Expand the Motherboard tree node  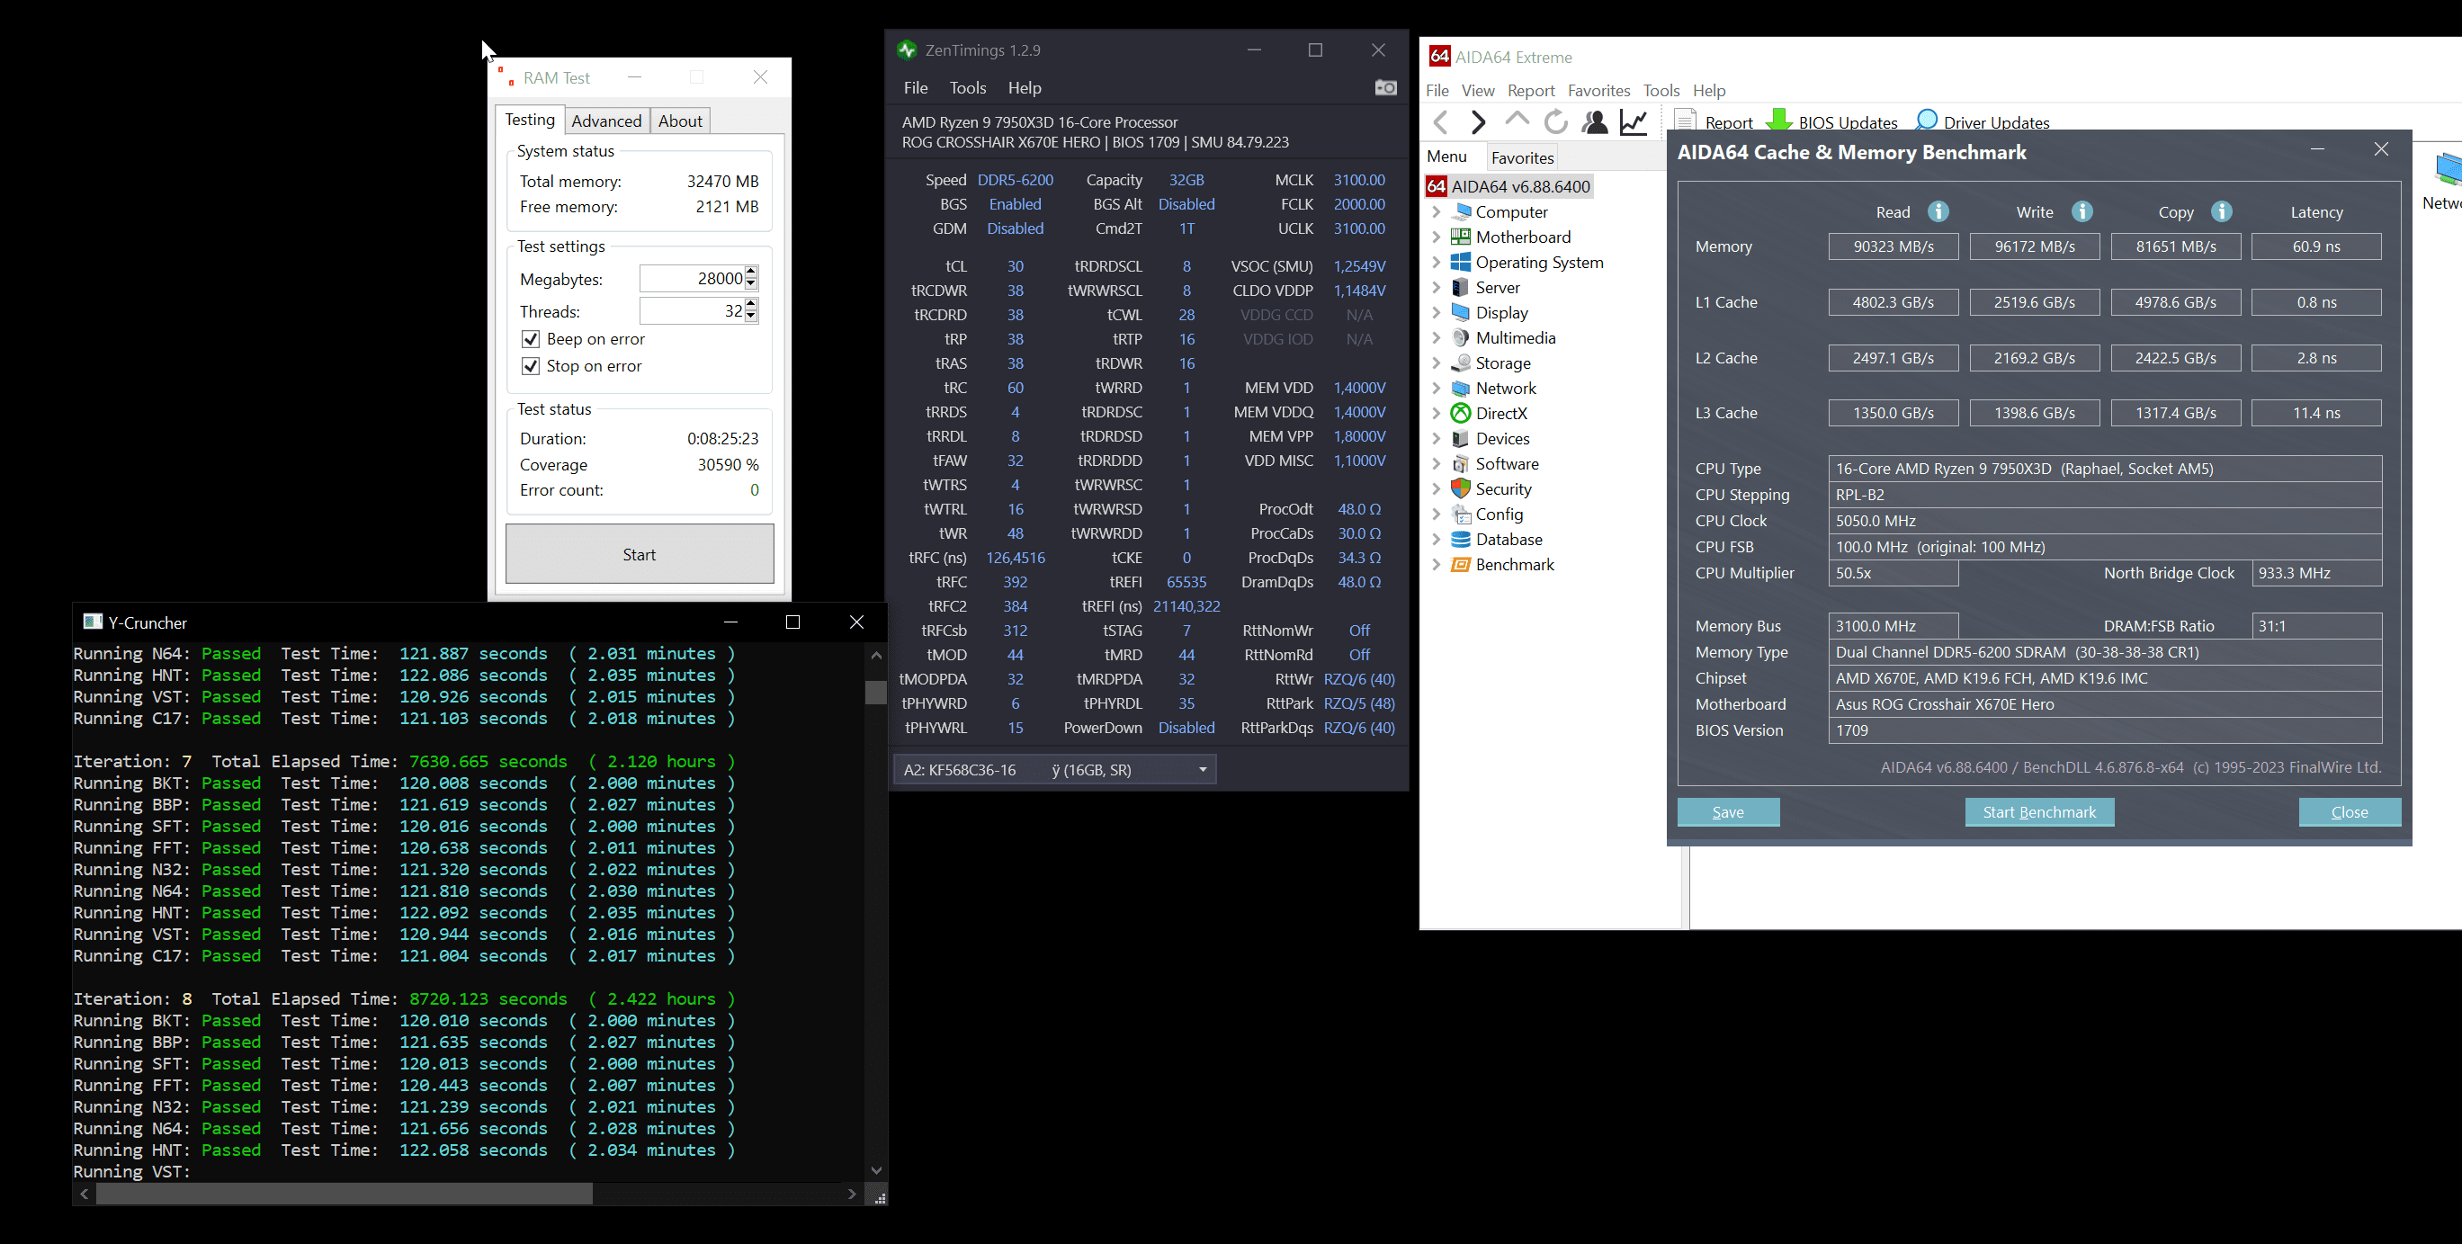click(x=1436, y=237)
